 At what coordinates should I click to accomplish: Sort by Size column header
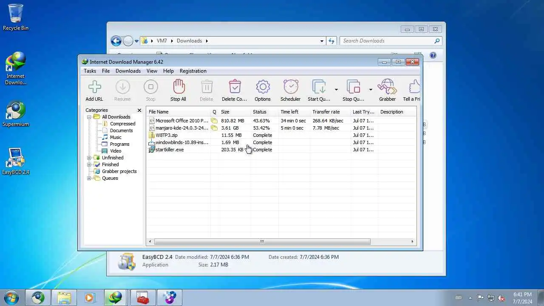click(x=235, y=112)
